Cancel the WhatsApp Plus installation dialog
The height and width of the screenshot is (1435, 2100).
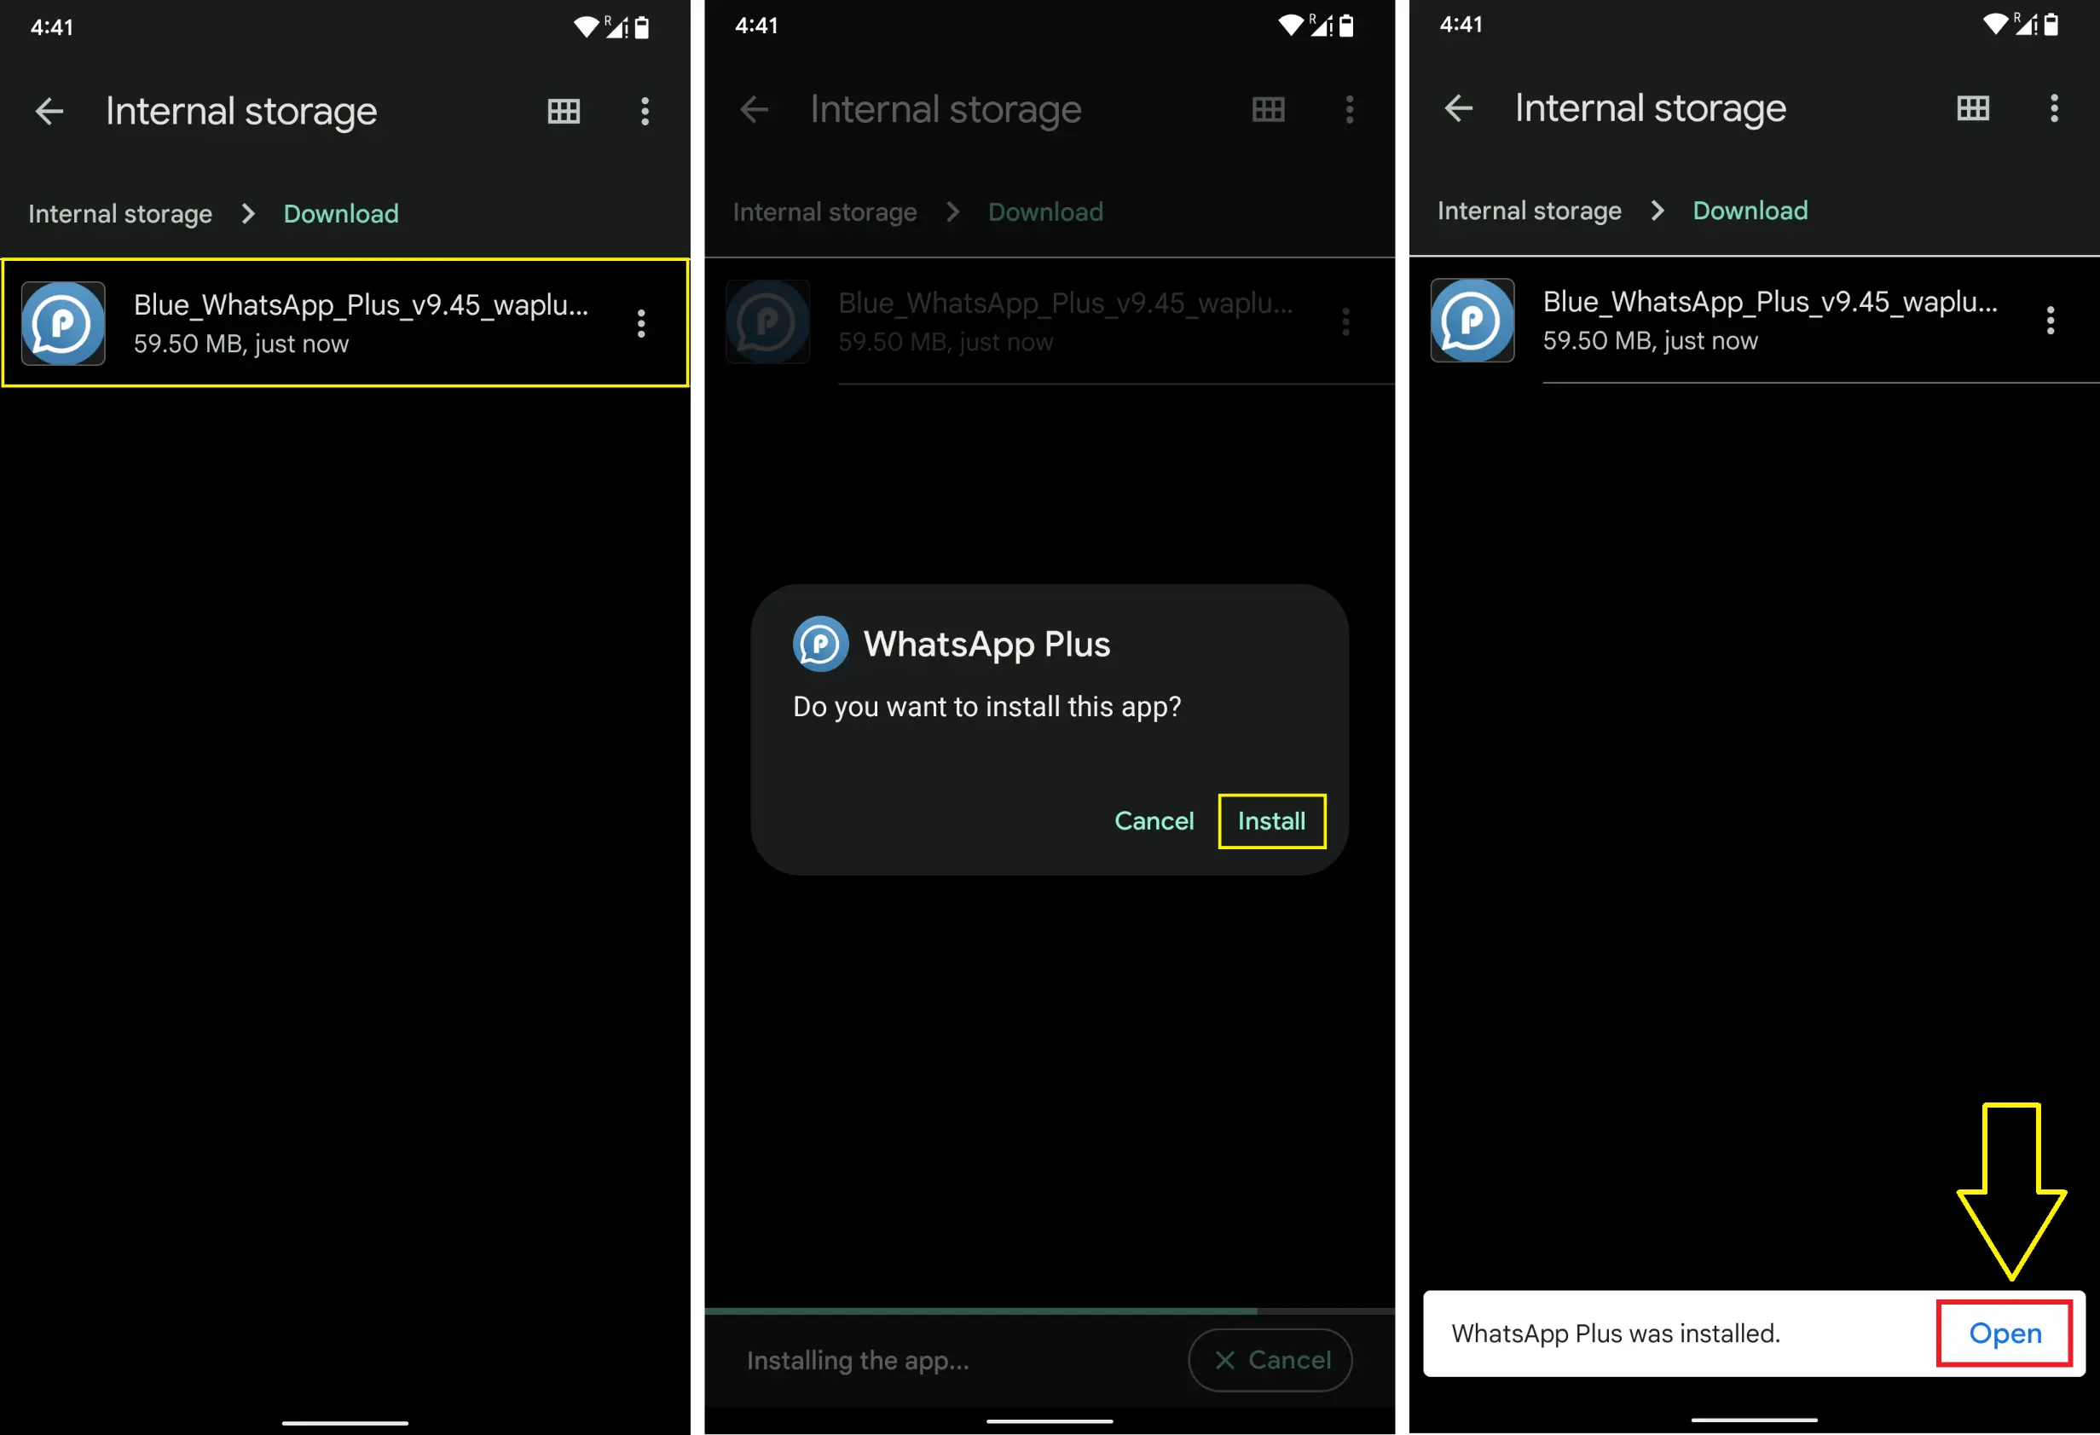[x=1155, y=820]
